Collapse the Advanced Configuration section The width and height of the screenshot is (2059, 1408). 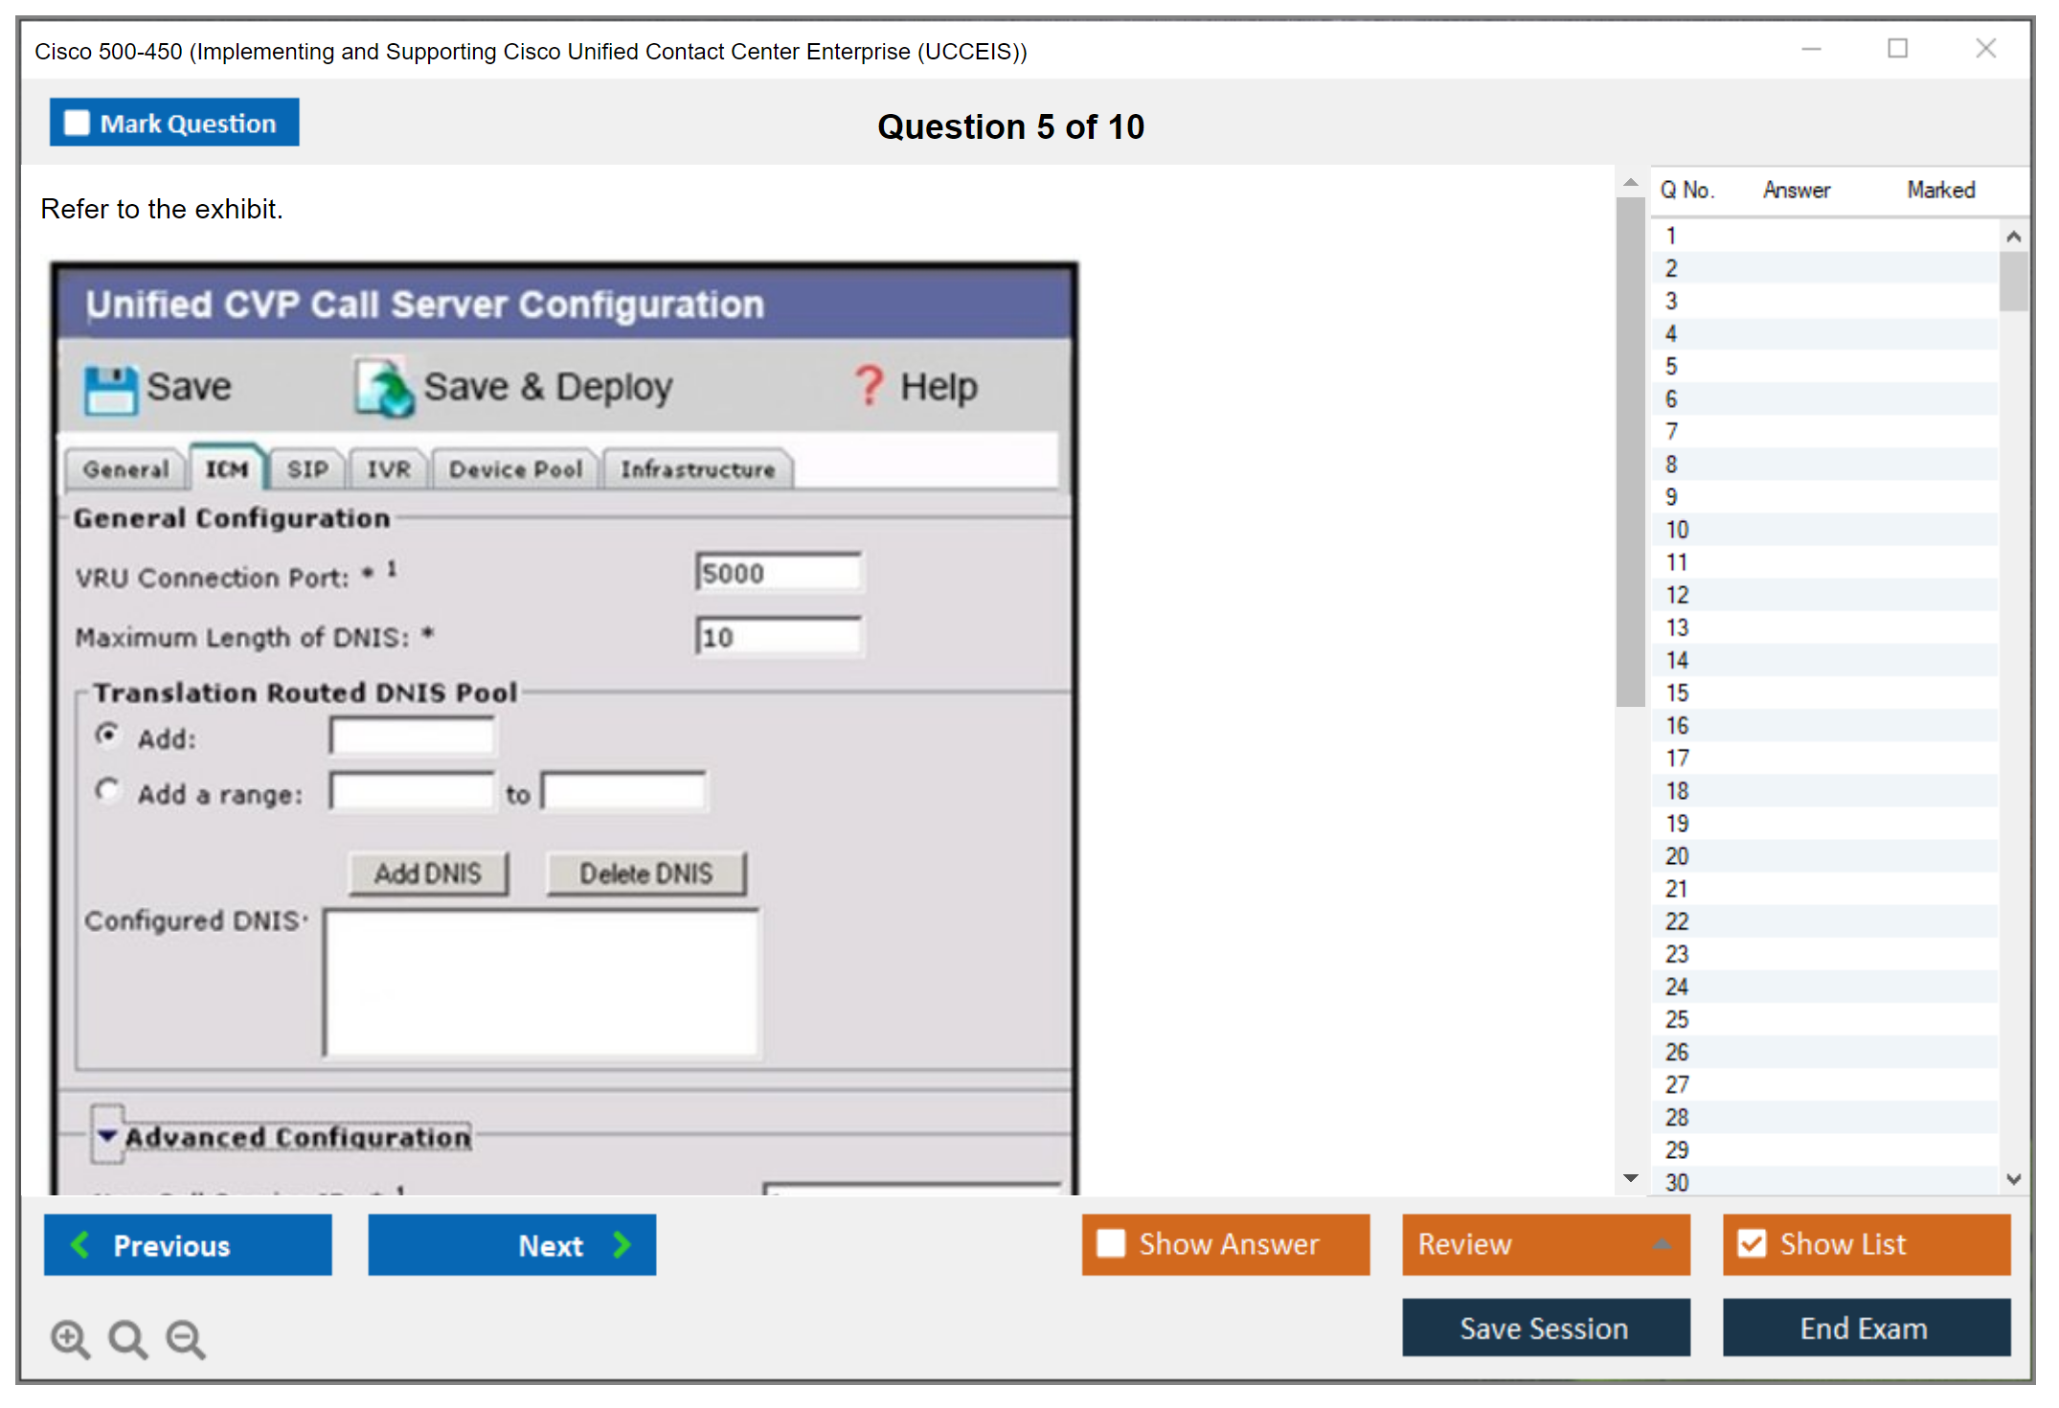click(x=107, y=1136)
